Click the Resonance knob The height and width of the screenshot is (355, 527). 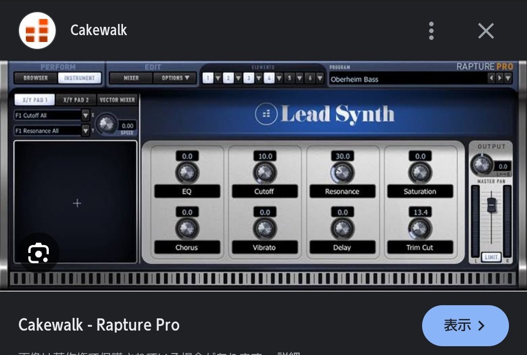point(343,173)
